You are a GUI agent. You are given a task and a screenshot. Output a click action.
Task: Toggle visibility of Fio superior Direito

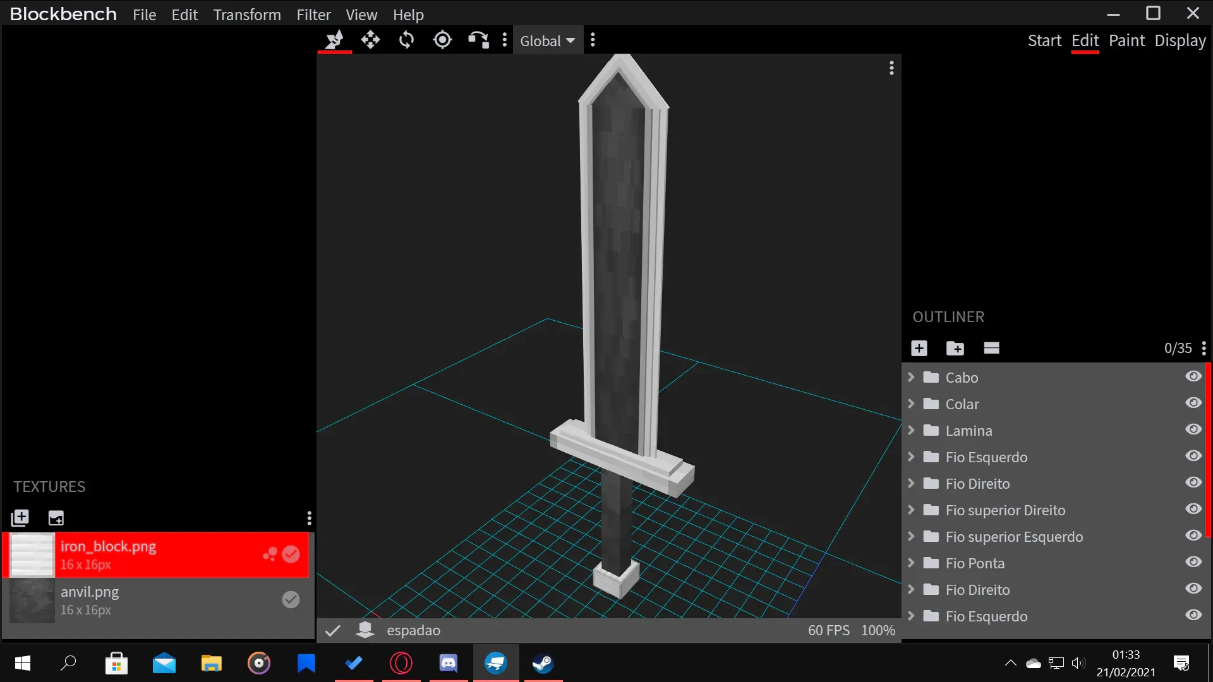[x=1193, y=509]
